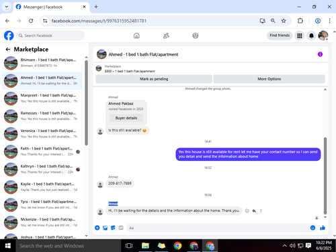
Task: Open the account profile picture menu
Action: coord(323,36)
